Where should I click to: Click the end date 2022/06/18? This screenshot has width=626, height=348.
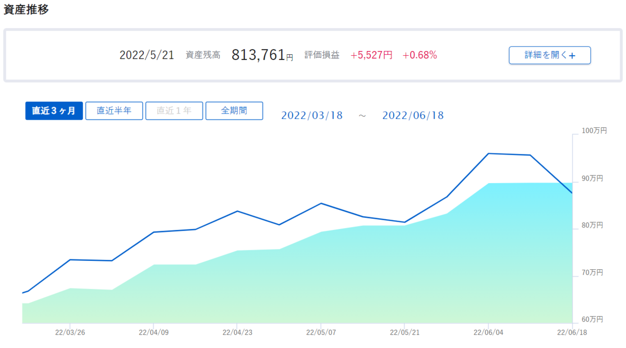(x=413, y=115)
